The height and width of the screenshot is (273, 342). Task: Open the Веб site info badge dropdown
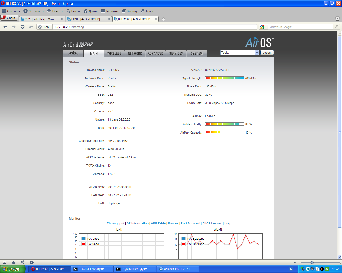coord(44,27)
